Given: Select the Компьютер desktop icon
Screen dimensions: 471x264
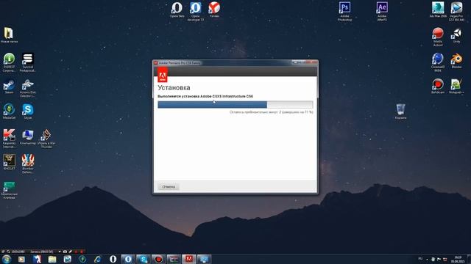Looking at the screenshot, I should (x=28, y=137).
